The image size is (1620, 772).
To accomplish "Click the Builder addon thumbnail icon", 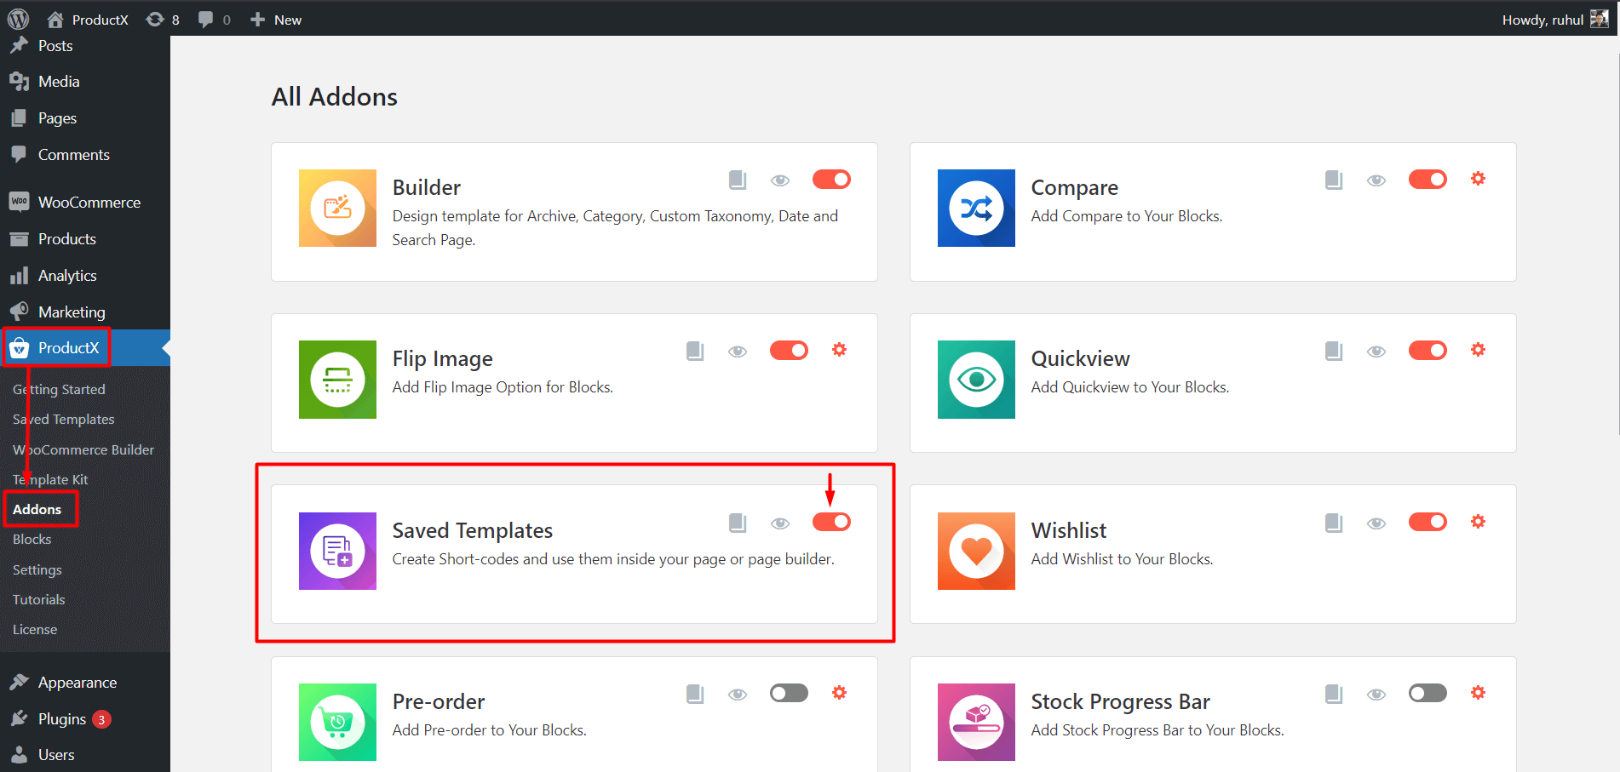I will pyautogui.click(x=337, y=208).
